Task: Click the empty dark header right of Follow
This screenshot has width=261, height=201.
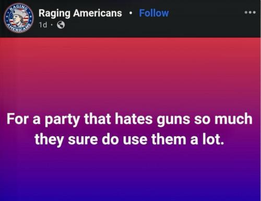Action: click(x=206, y=17)
